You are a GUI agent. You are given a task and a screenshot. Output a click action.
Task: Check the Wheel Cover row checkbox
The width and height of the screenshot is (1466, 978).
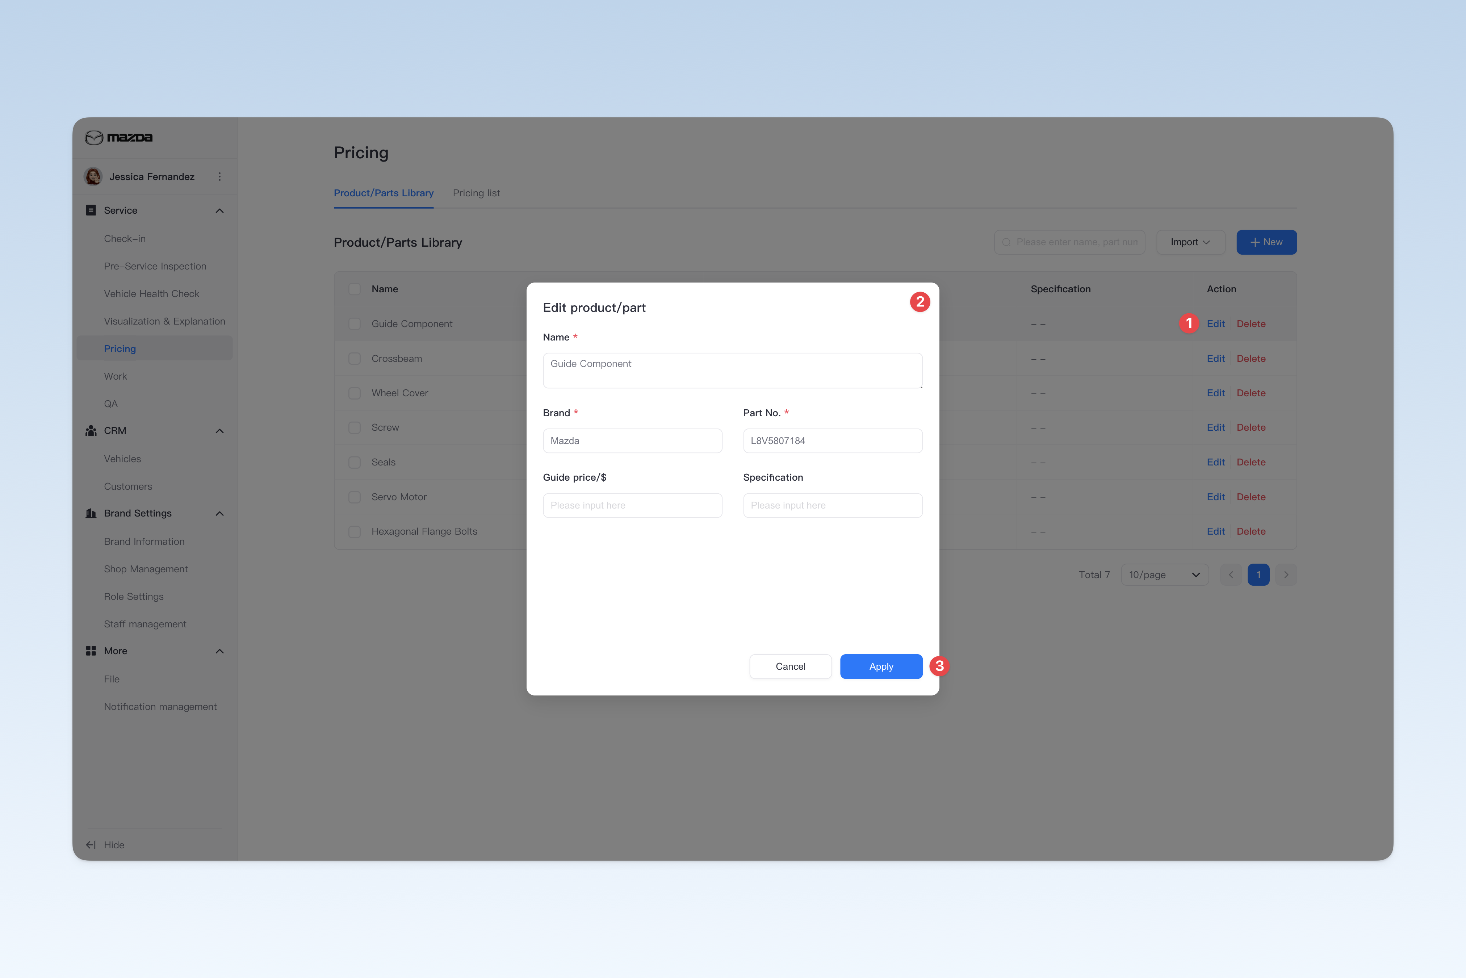click(354, 393)
